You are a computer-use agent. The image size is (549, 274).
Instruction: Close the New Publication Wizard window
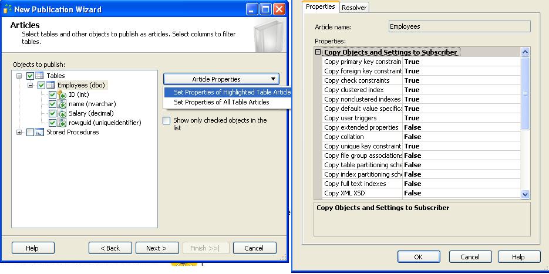[x=279, y=9]
